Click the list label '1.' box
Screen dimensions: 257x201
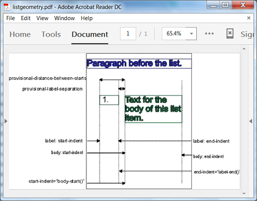[x=109, y=100]
